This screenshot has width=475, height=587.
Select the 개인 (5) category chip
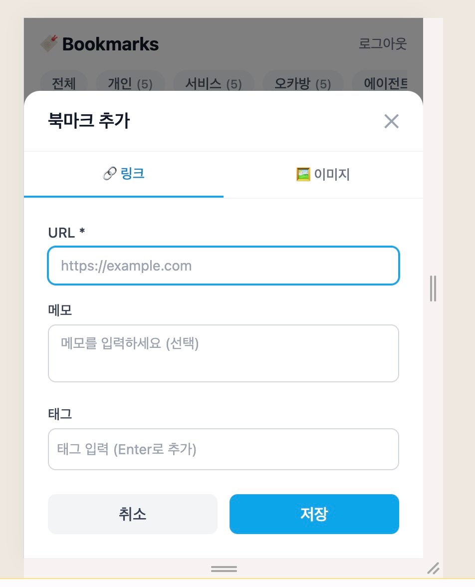click(x=130, y=83)
